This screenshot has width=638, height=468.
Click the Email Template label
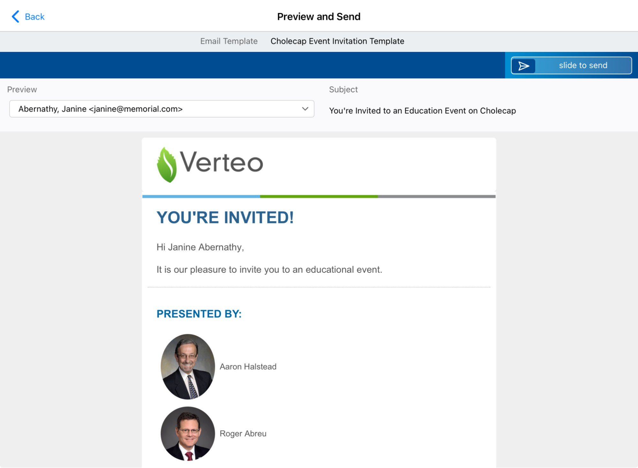point(229,41)
